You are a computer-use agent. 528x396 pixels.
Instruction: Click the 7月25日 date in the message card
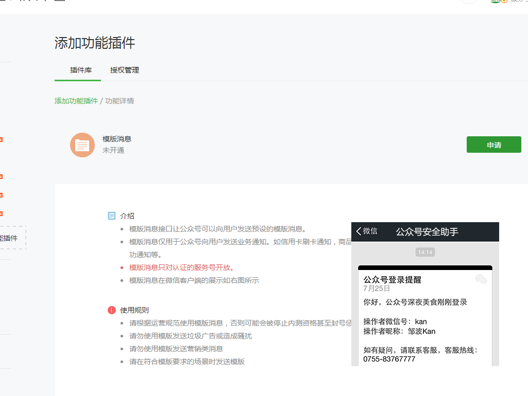(376, 289)
